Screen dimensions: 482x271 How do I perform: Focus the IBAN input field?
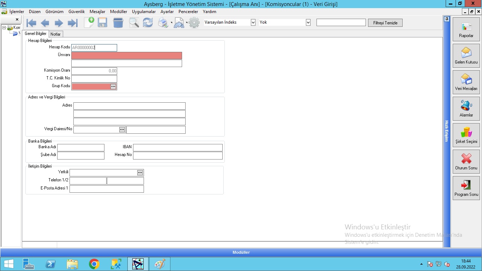point(177,147)
